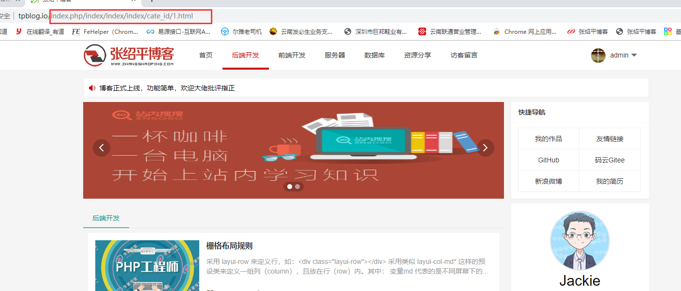
Task: Select the 后端开发 nav item
Action: (x=246, y=55)
